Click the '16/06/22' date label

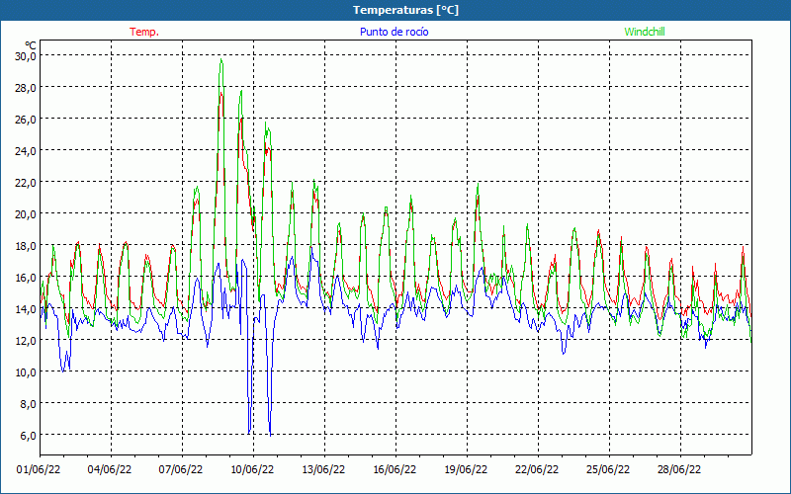[395, 469]
